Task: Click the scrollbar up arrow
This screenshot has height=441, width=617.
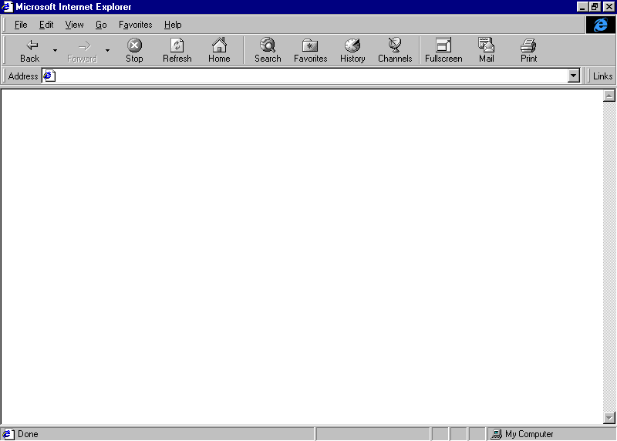Action: coord(609,96)
